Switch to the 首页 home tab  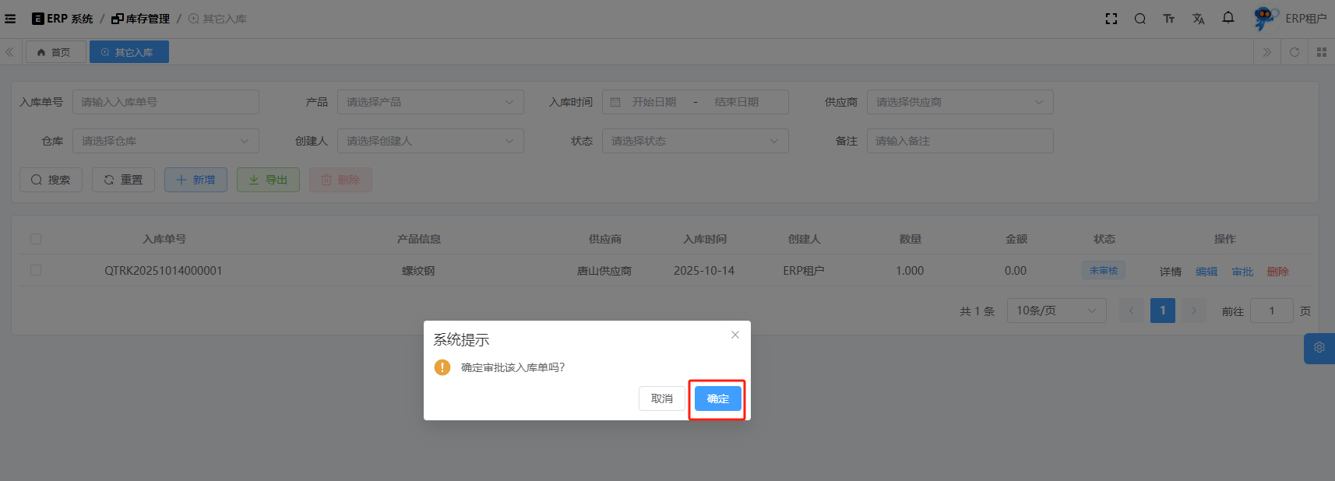coord(55,52)
